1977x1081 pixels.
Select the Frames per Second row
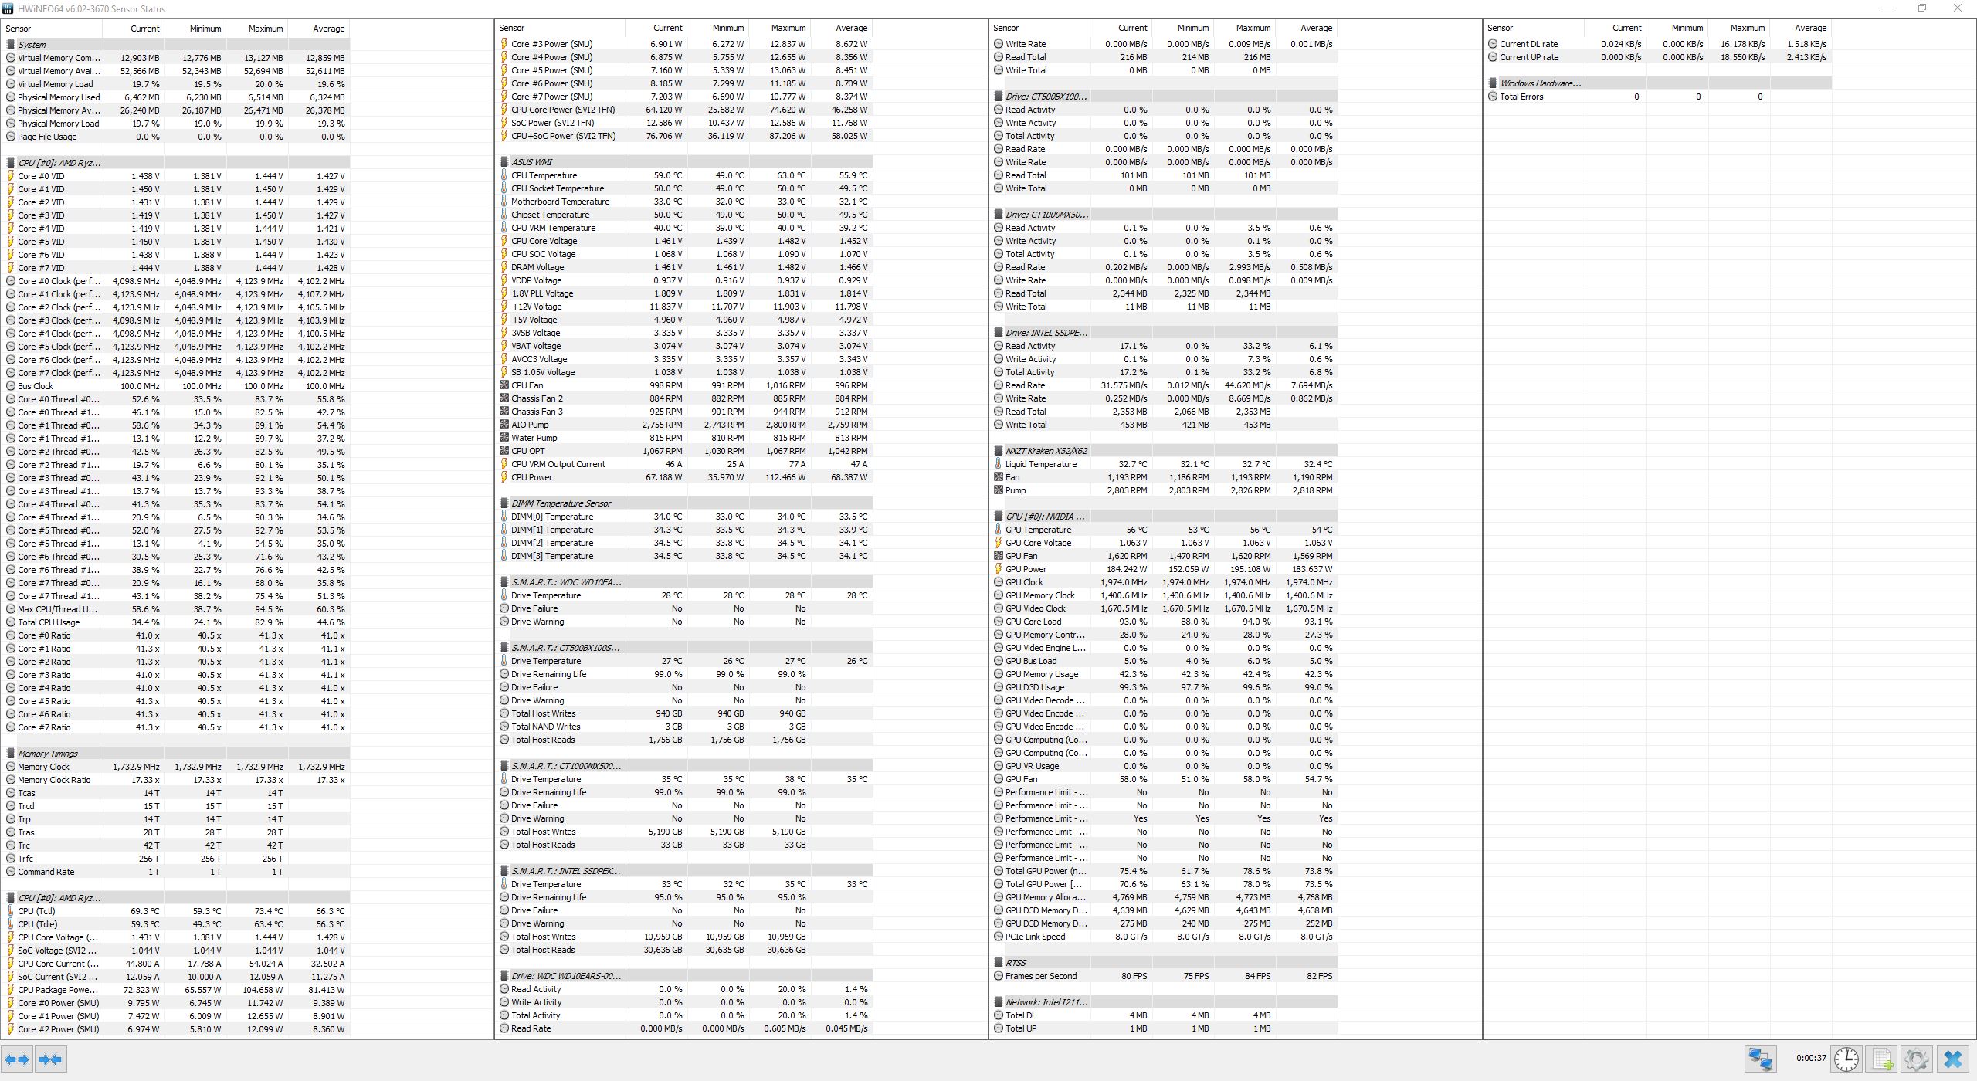[1040, 976]
